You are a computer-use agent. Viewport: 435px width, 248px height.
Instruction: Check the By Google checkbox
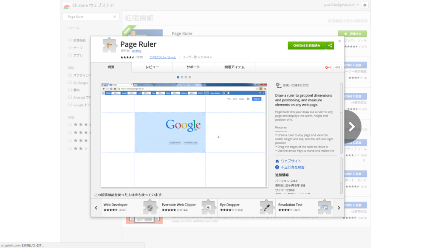pos(70,83)
